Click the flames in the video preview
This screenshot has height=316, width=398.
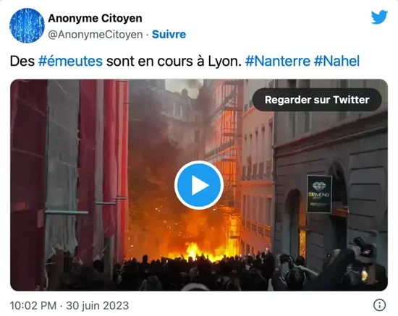pyautogui.click(x=193, y=244)
